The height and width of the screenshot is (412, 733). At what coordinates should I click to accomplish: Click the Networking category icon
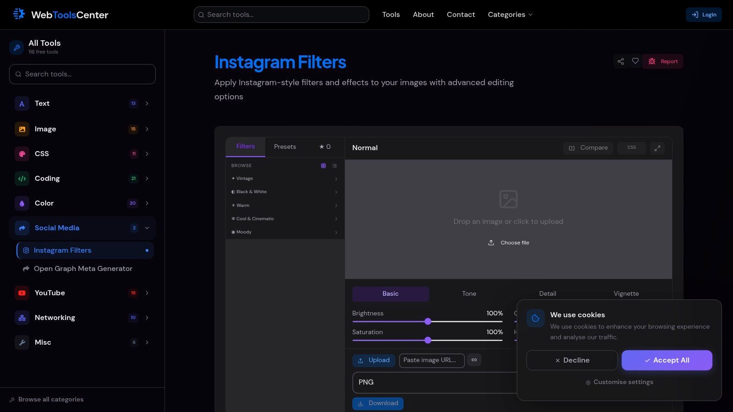[22, 318]
